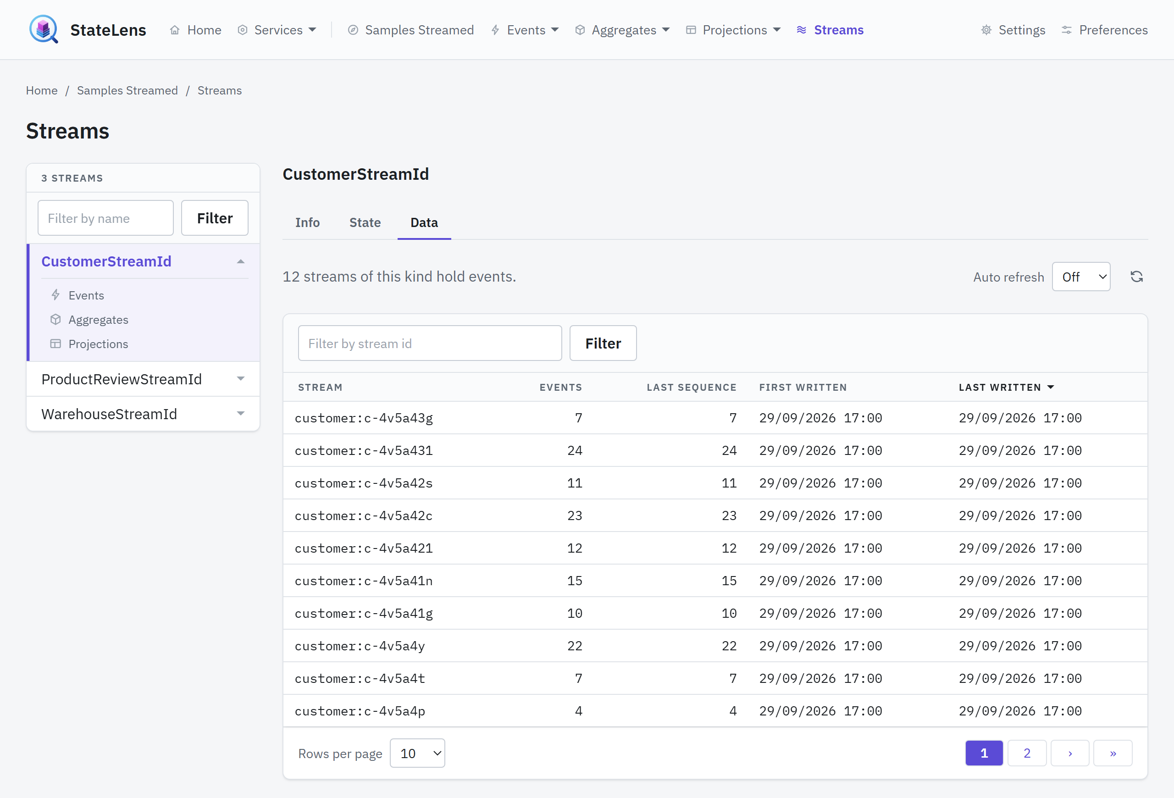Click the Aggregates cube icon in navbar

coord(580,30)
